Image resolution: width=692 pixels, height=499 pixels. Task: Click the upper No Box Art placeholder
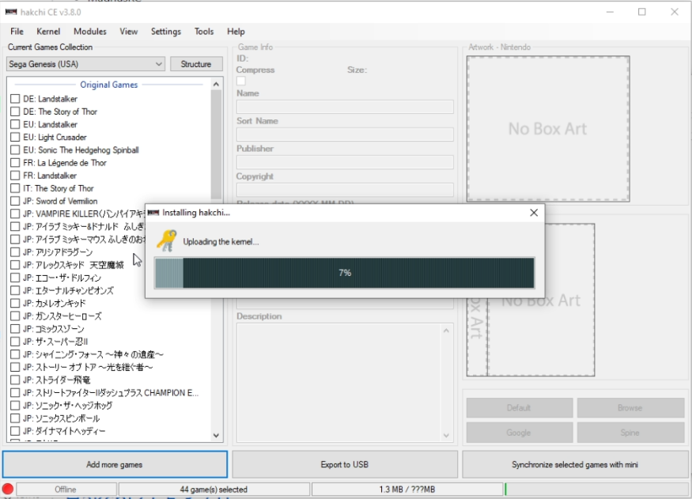coord(548,128)
